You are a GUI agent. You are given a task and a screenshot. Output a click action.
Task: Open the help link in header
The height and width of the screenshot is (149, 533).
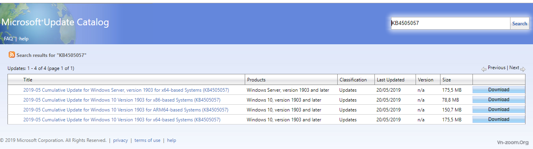coord(24,39)
